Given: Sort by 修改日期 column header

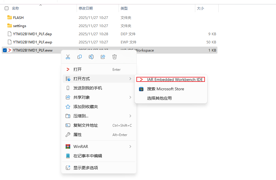Looking at the screenshot, I should (x=86, y=8).
